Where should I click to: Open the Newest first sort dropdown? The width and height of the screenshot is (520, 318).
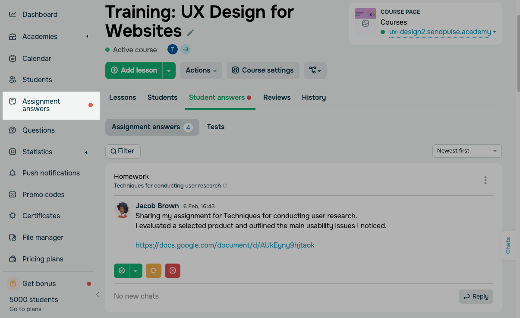(467, 151)
